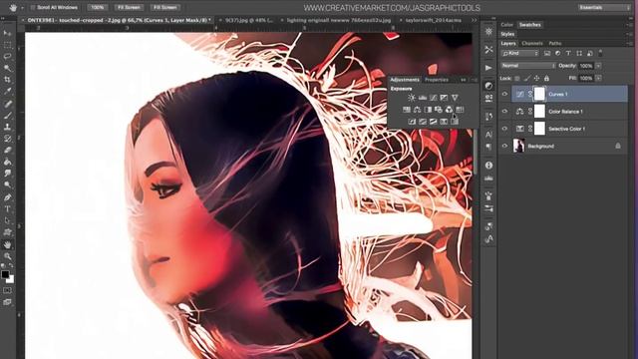Collapse the Adjustments panel double arrow

464,80
